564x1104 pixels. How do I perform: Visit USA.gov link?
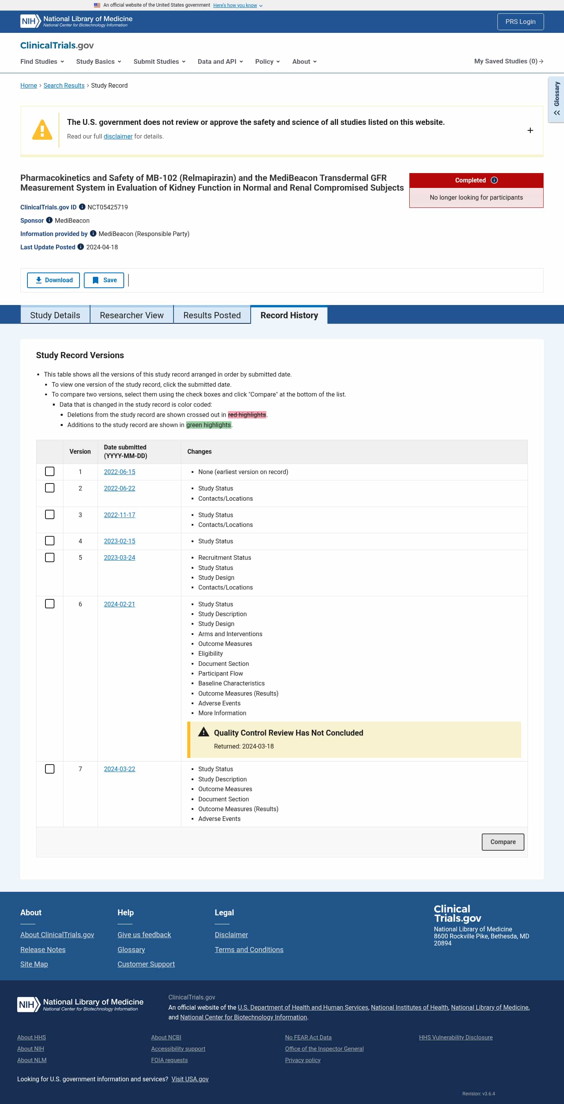190,1079
